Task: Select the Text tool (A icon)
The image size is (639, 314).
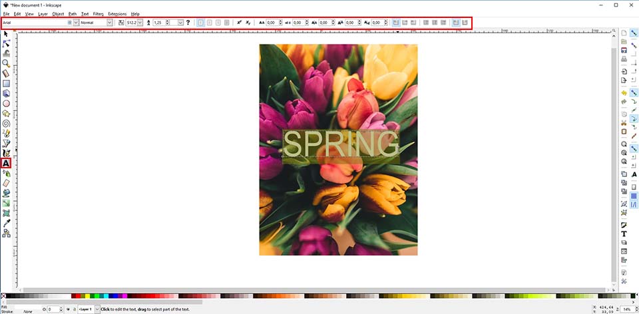Action: pos(6,163)
